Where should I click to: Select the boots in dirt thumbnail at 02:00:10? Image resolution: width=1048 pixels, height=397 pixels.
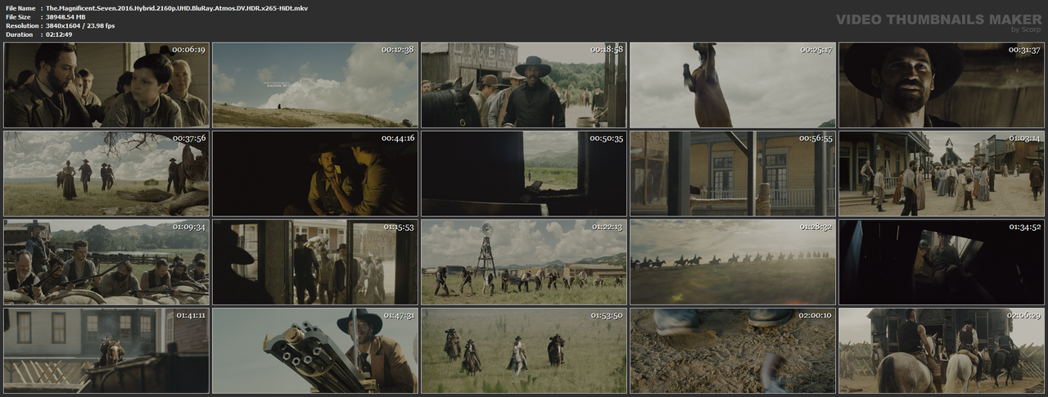tap(733, 350)
